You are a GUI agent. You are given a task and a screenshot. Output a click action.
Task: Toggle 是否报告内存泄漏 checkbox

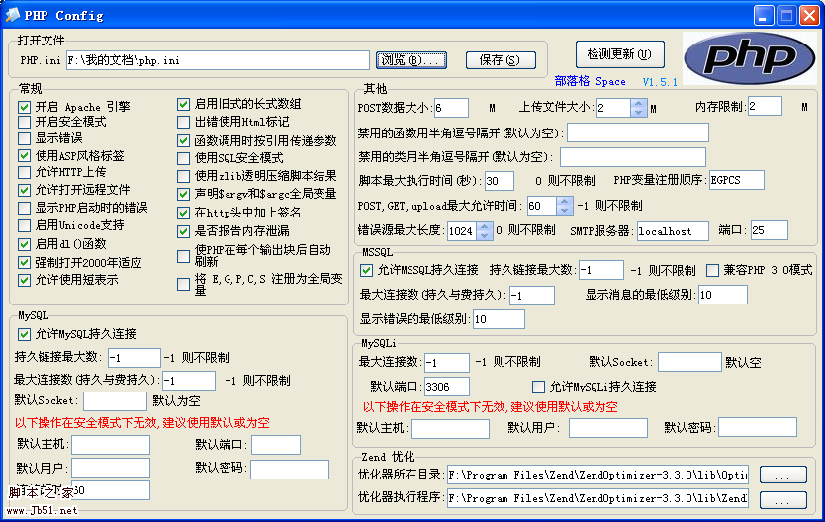click(x=183, y=231)
